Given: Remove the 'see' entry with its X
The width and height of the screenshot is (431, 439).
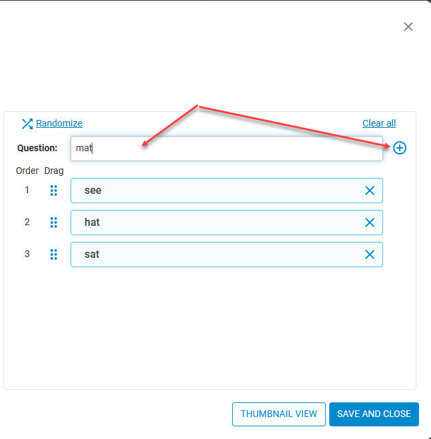Looking at the screenshot, I should pyautogui.click(x=370, y=191).
